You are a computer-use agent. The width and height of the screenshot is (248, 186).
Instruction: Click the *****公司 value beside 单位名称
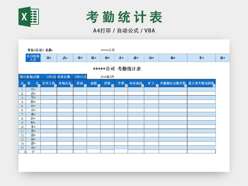(108, 50)
